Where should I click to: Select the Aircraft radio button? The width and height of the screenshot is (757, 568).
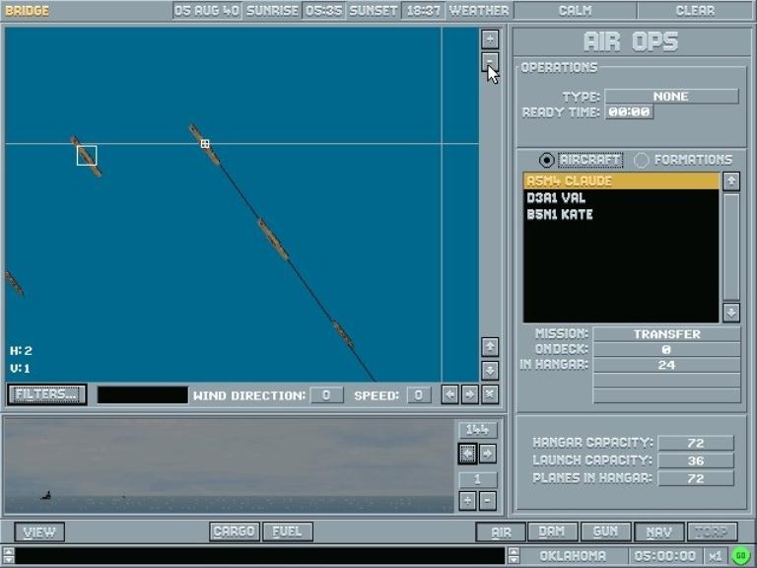click(547, 160)
